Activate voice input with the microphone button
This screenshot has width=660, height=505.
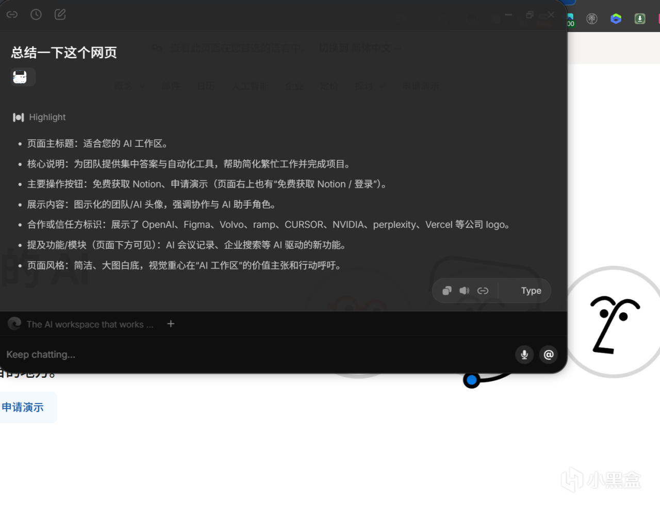click(524, 355)
